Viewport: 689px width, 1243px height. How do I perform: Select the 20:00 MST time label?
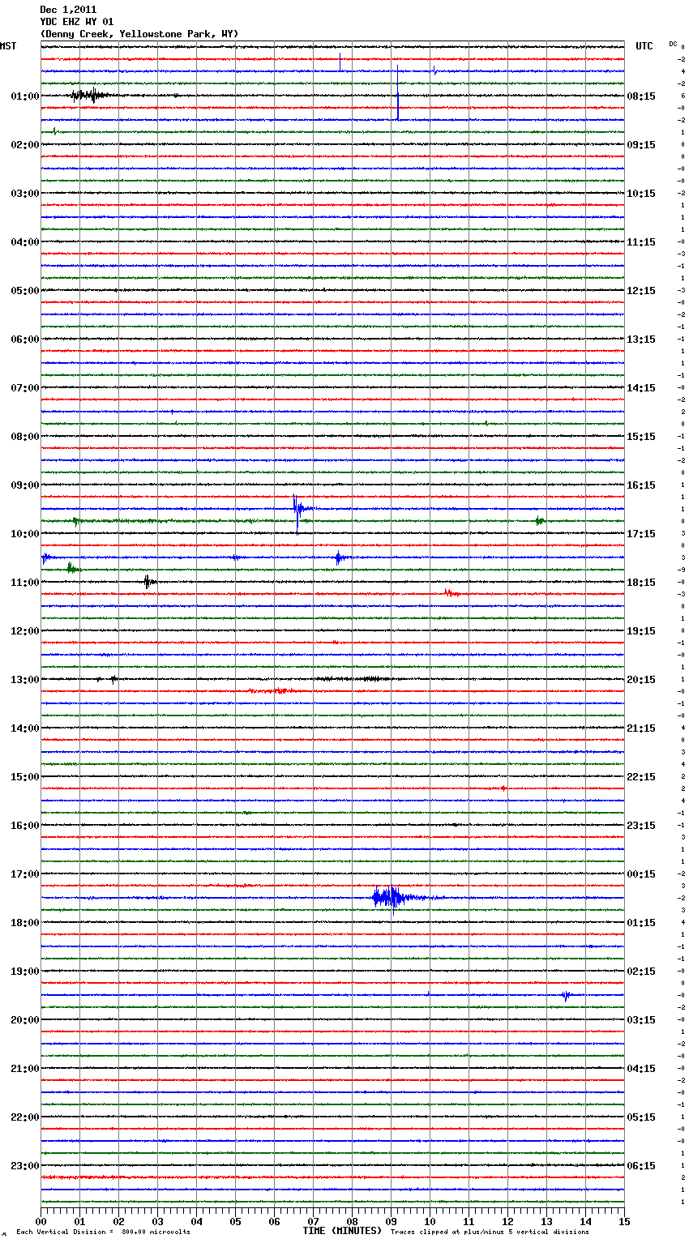point(25,1020)
